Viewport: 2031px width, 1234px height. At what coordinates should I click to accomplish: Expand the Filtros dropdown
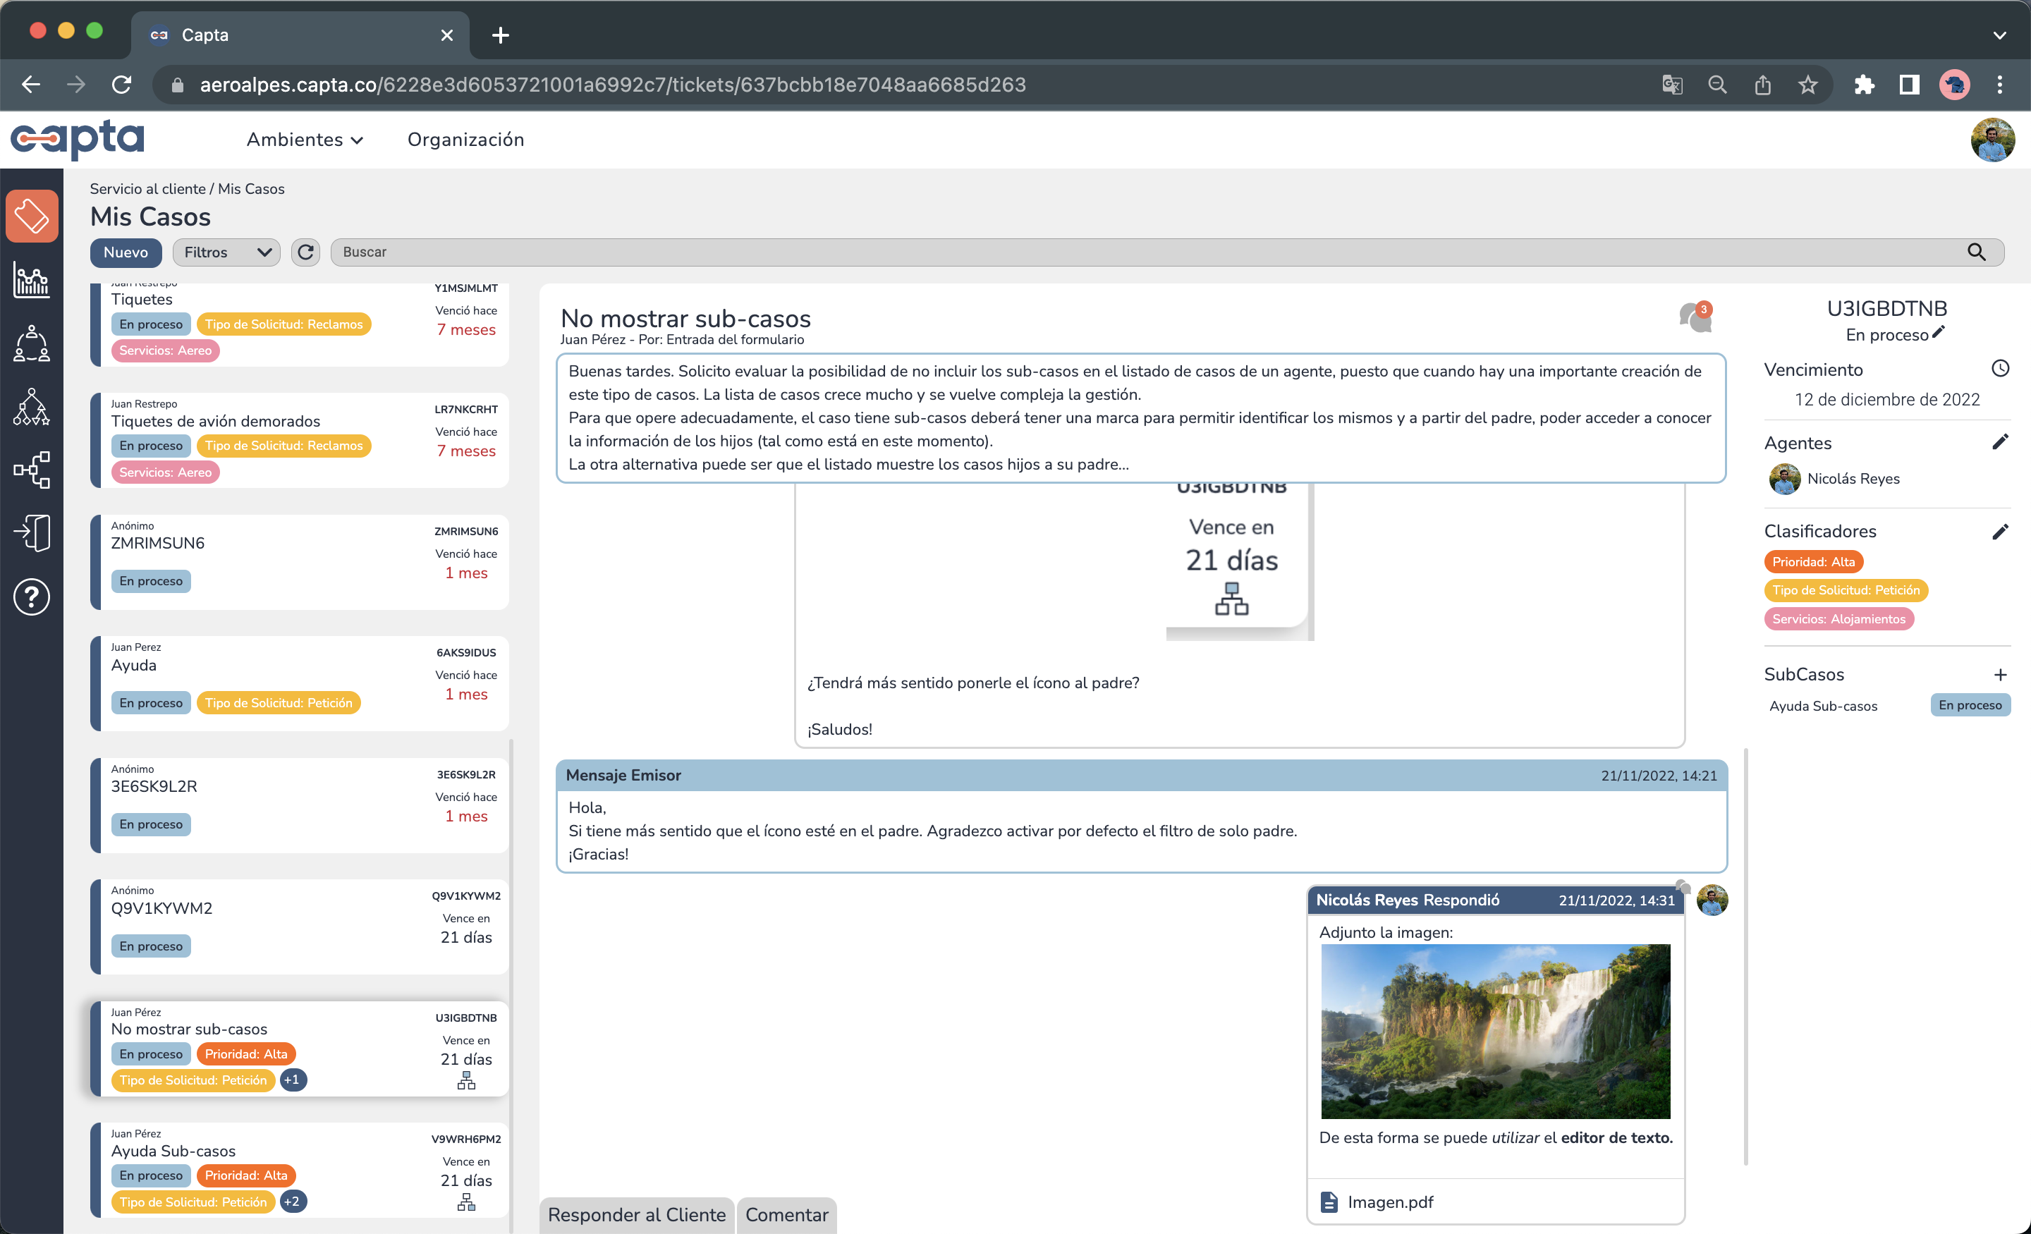pyautogui.click(x=226, y=252)
